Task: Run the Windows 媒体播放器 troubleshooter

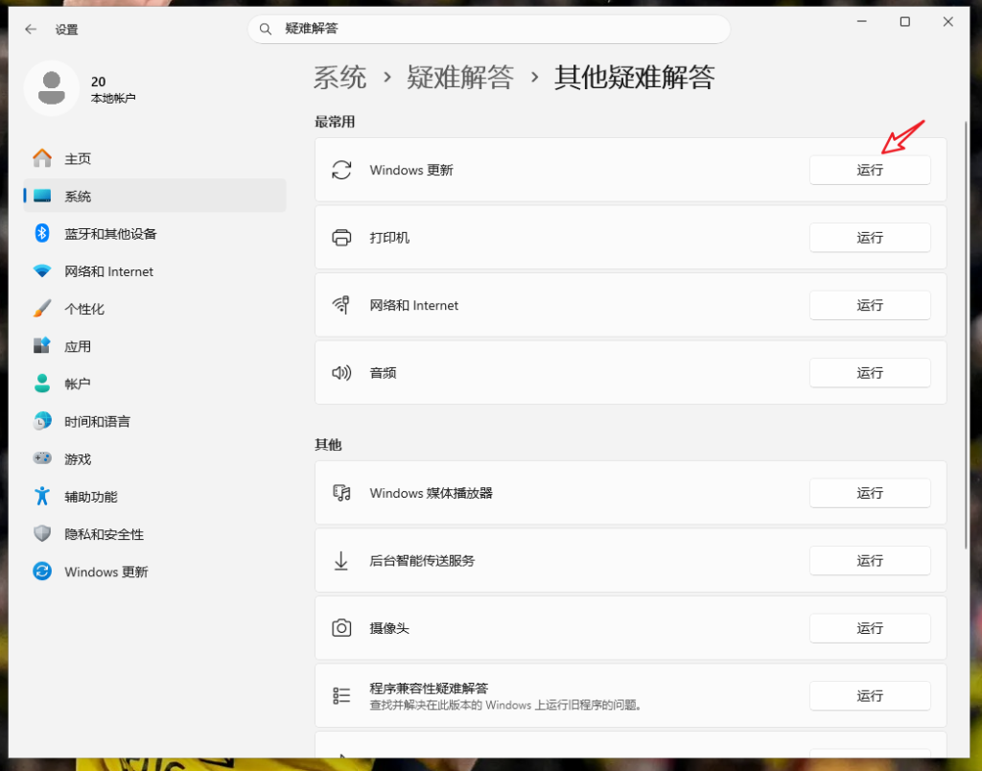Action: pos(870,493)
